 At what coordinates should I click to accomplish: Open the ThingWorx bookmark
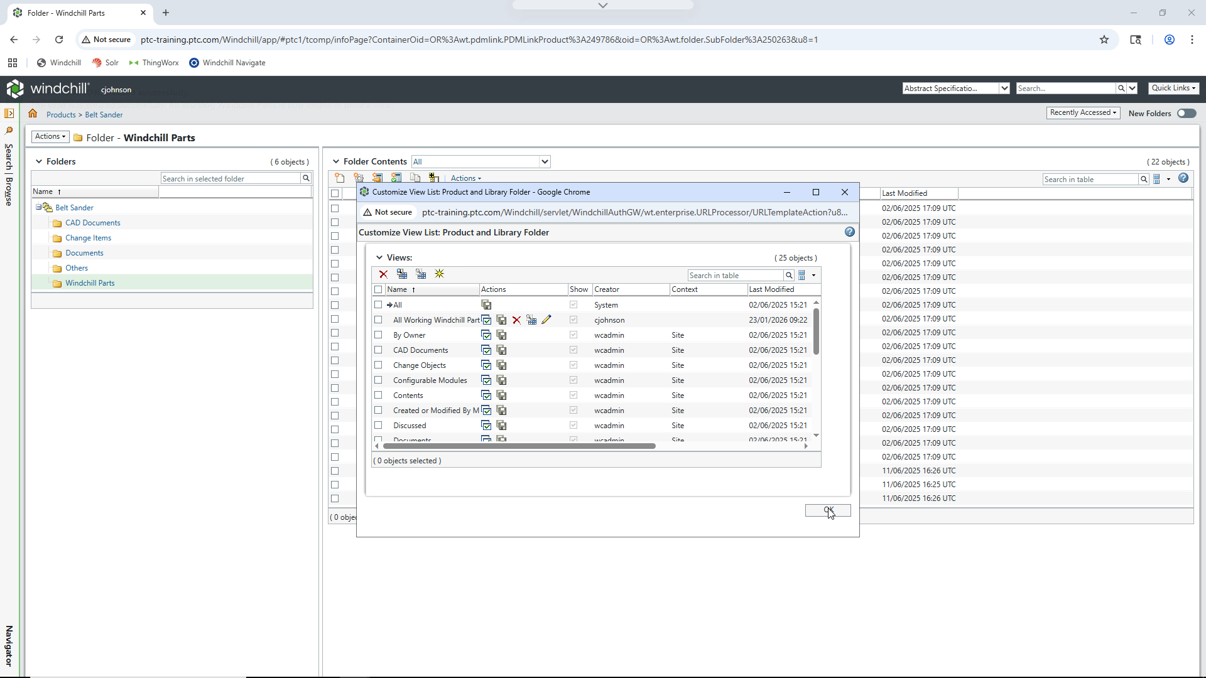154,63
